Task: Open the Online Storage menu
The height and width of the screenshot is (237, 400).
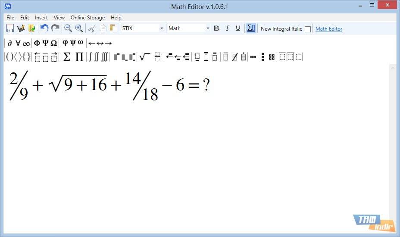Action: pyautogui.click(x=87, y=18)
